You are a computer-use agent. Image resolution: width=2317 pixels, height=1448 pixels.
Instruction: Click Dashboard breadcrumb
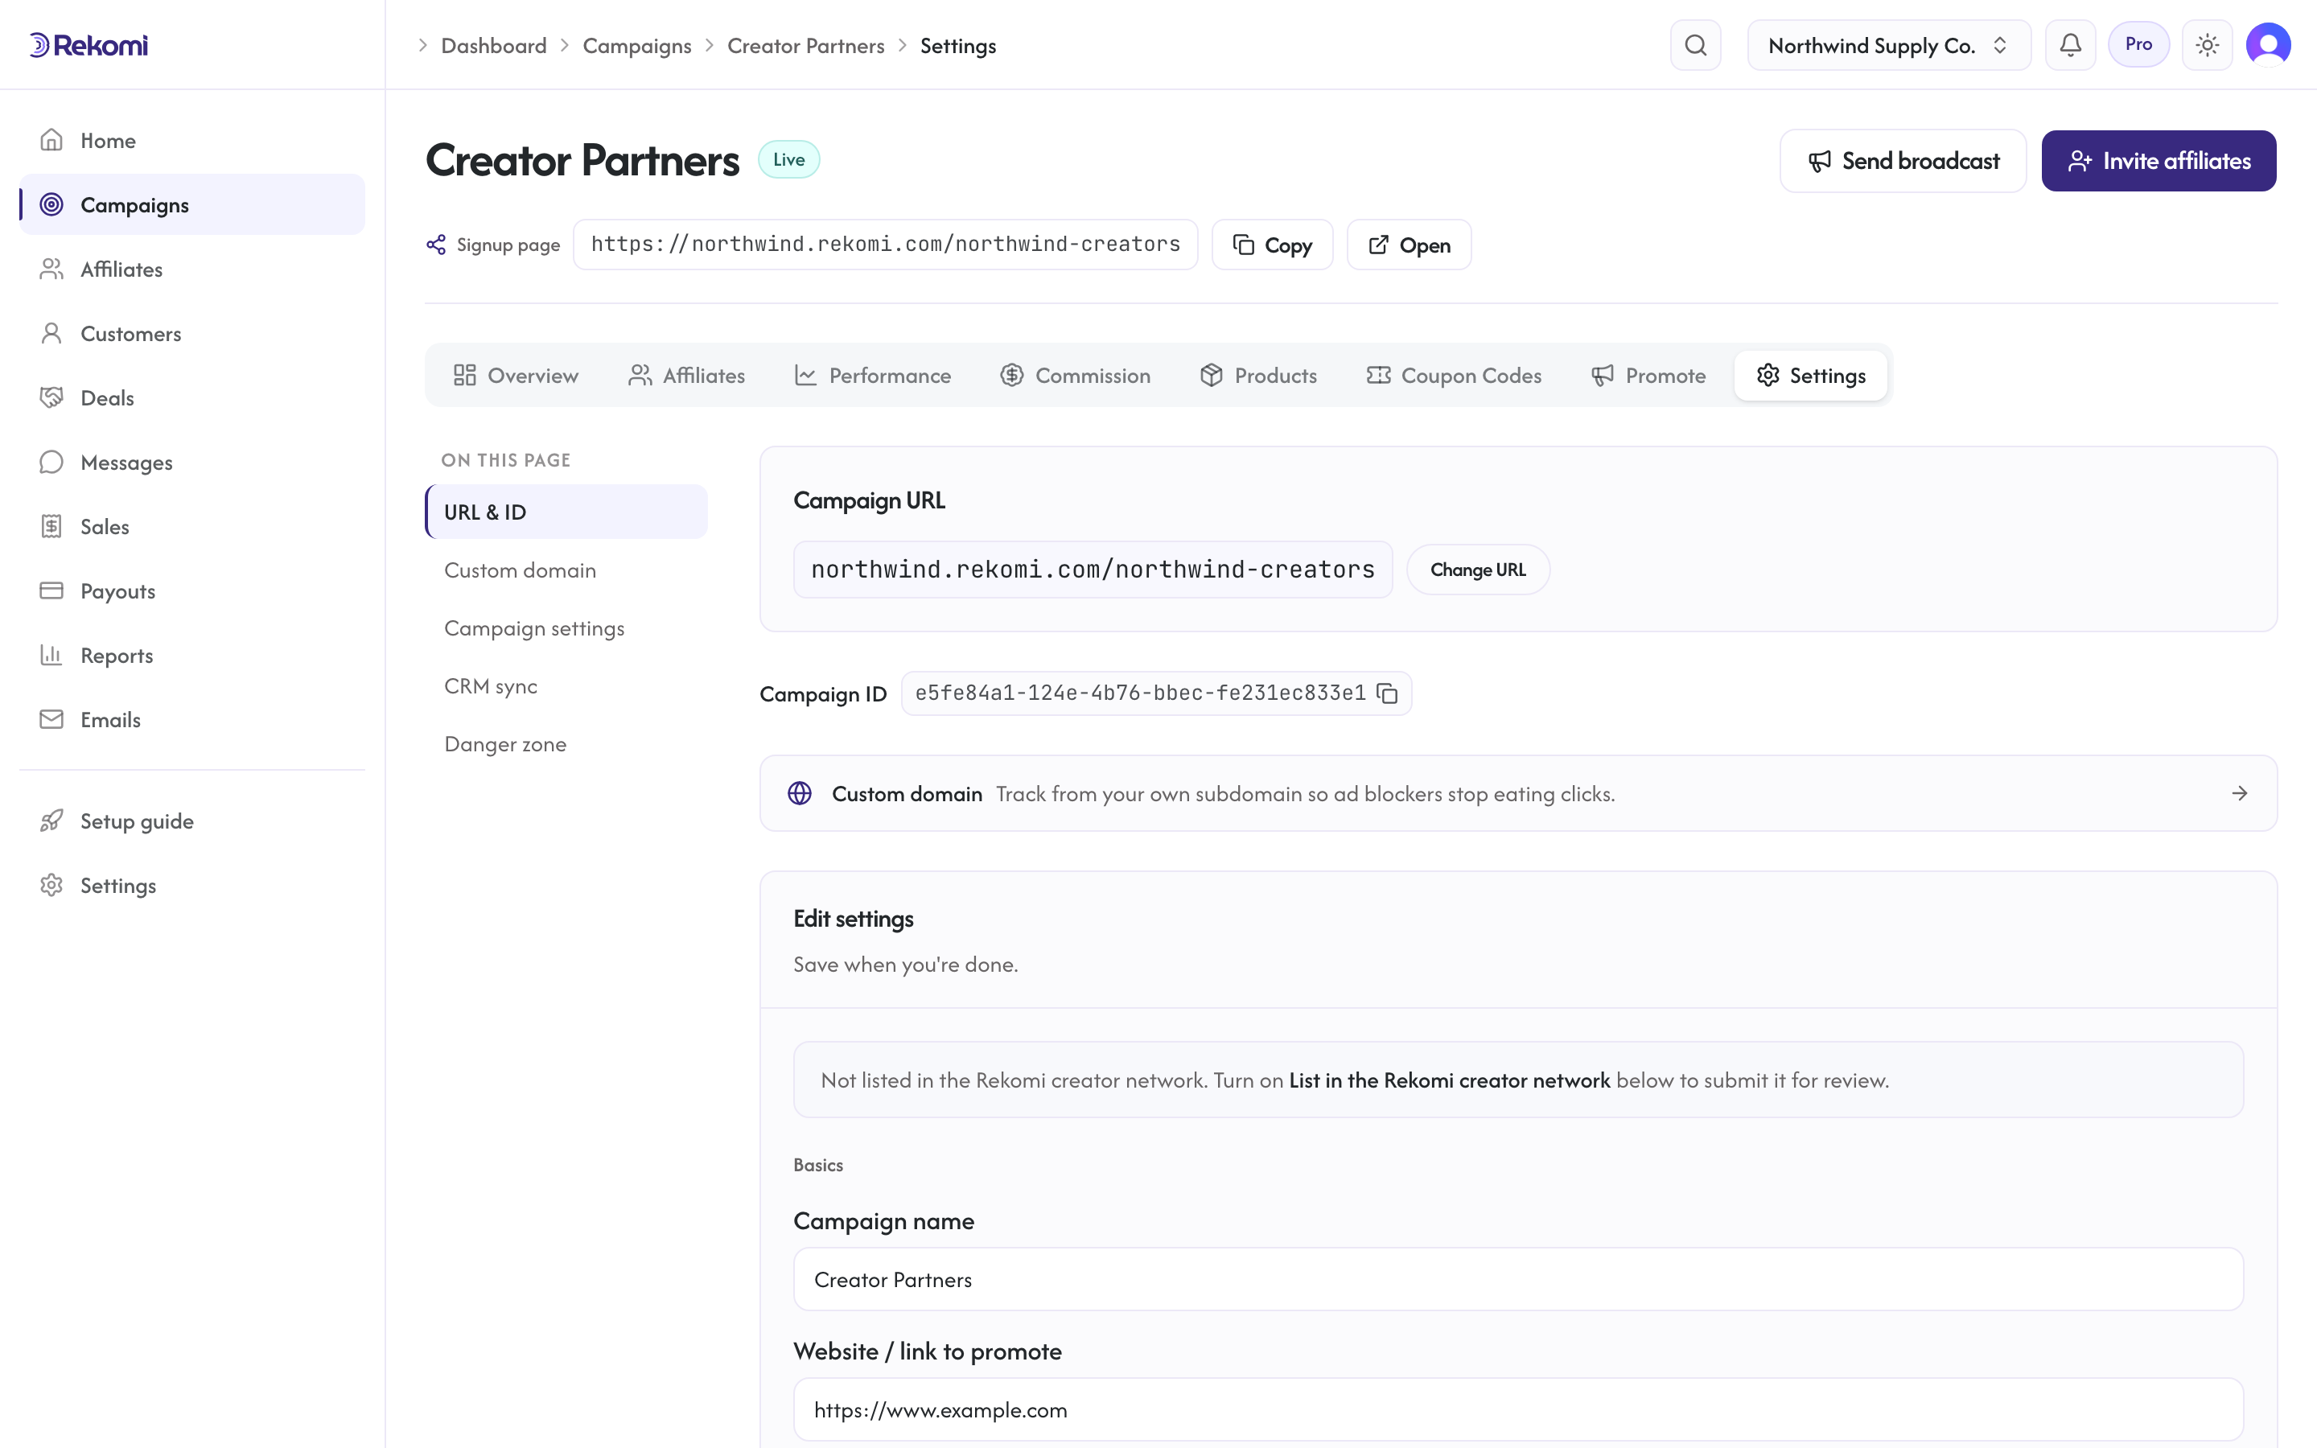pos(493,45)
